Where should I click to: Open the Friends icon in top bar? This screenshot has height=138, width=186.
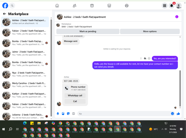click(x=74, y=6)
